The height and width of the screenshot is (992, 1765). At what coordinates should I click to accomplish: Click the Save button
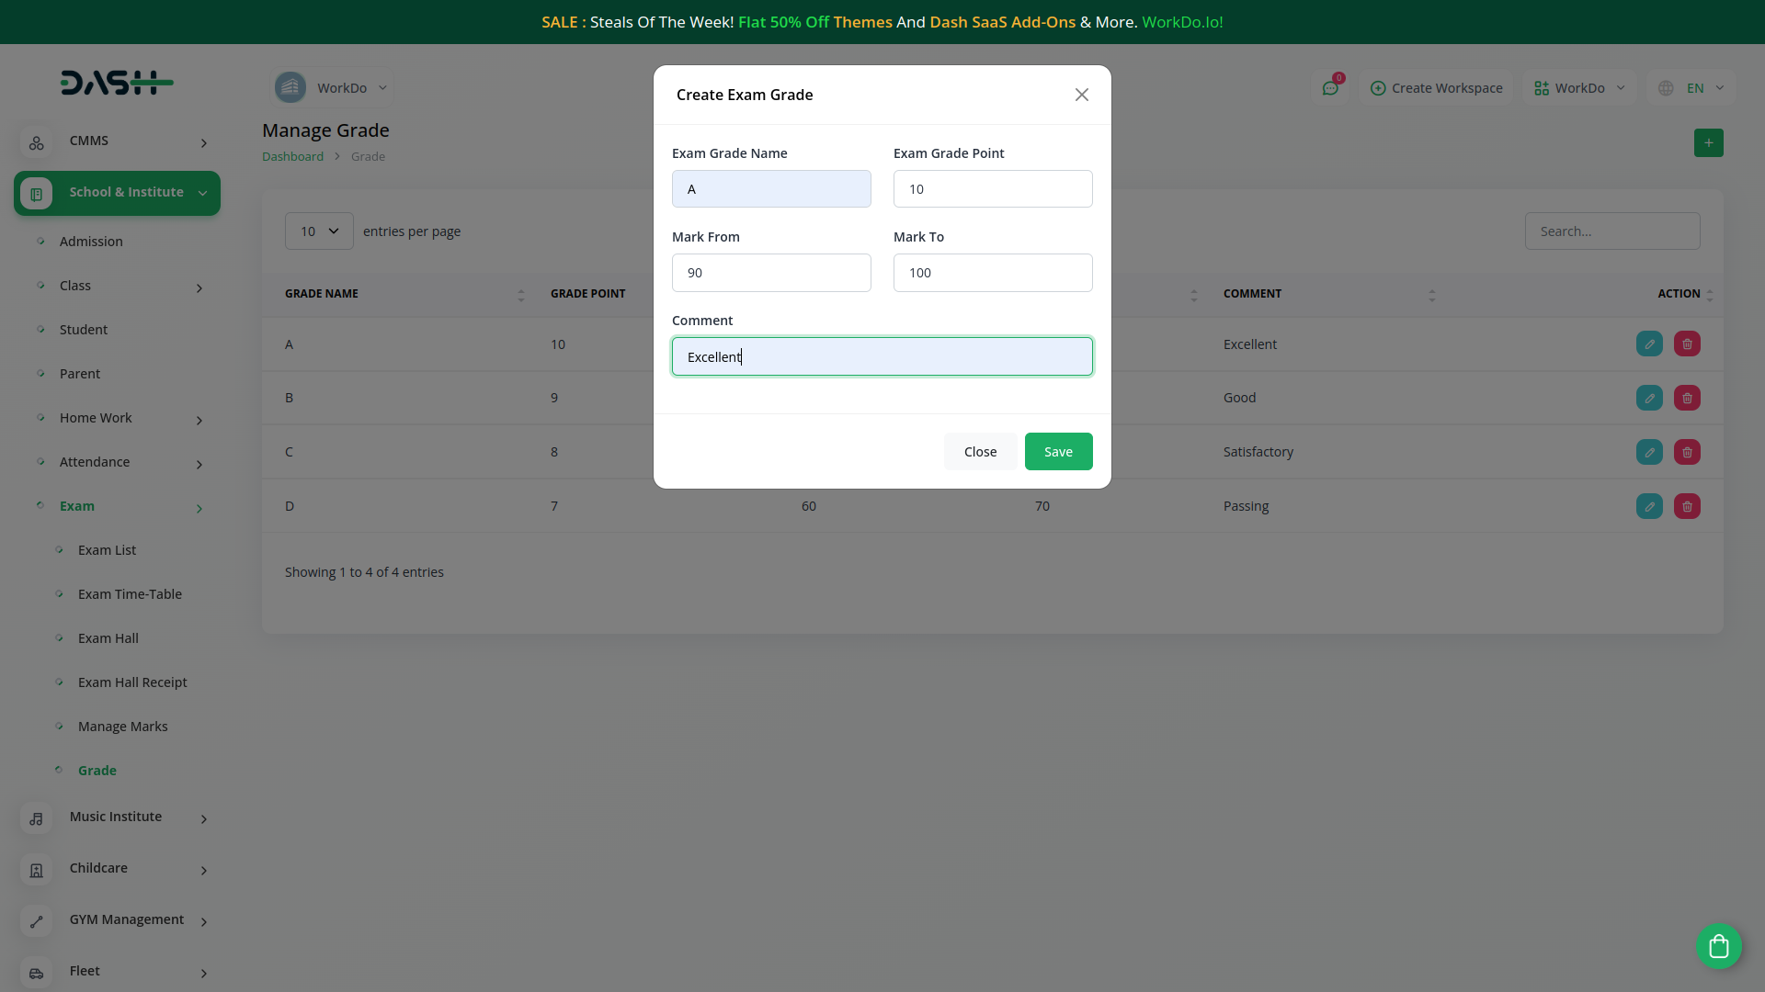tap(1058, 452)
